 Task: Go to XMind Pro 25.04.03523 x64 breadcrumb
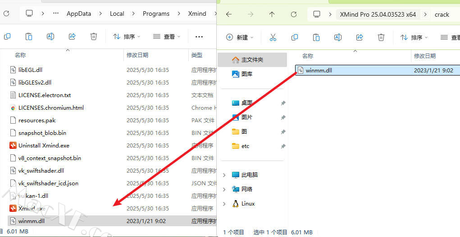[x=378, y=14]
